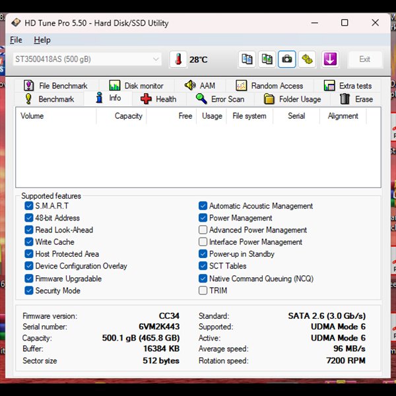This screenshot has width=396, height=396.
Task: Click the camera save screenshot icon
Action: (x=287, y=59)
